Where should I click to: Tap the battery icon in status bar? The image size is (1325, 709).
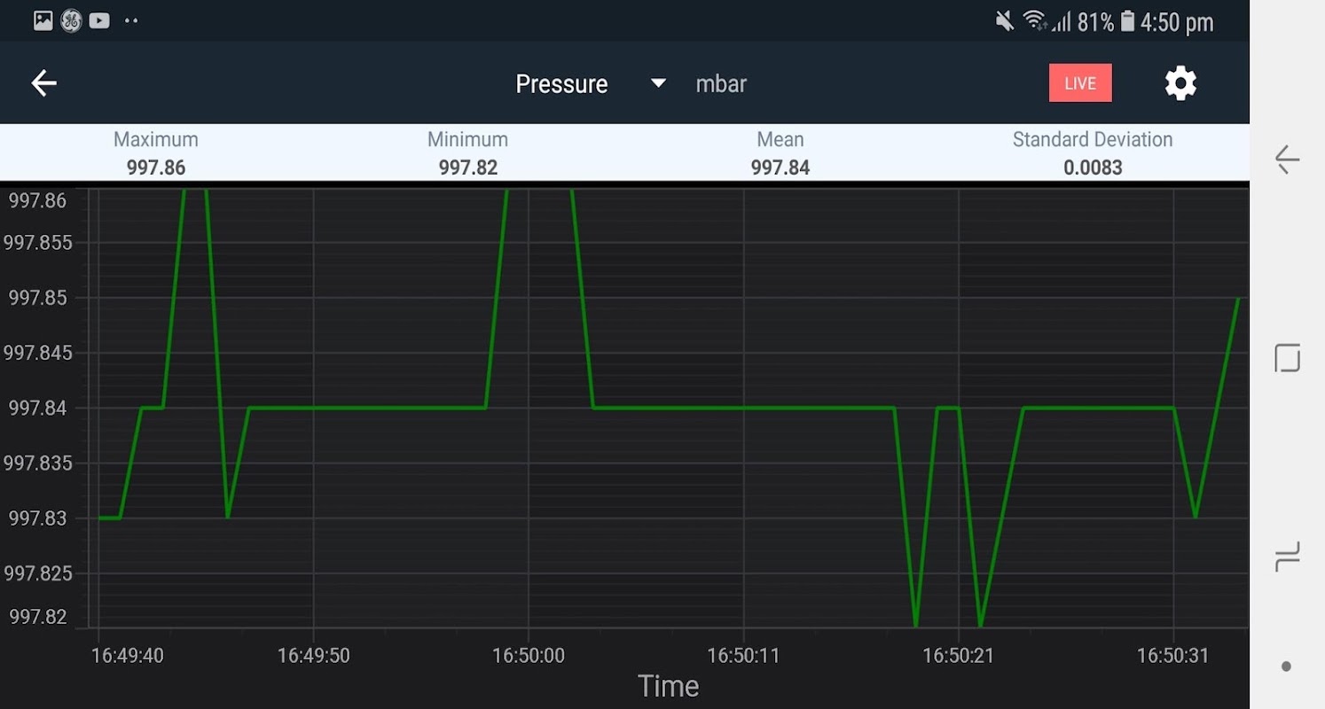1127,21
